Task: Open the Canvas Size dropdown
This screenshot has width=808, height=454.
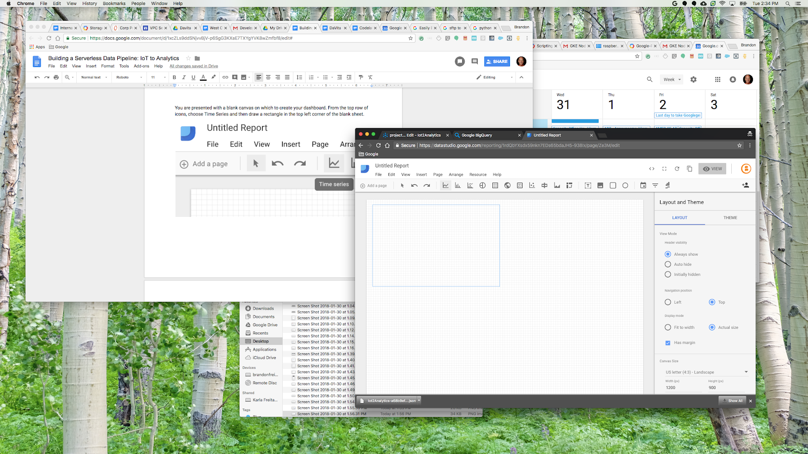Action: 706,372
